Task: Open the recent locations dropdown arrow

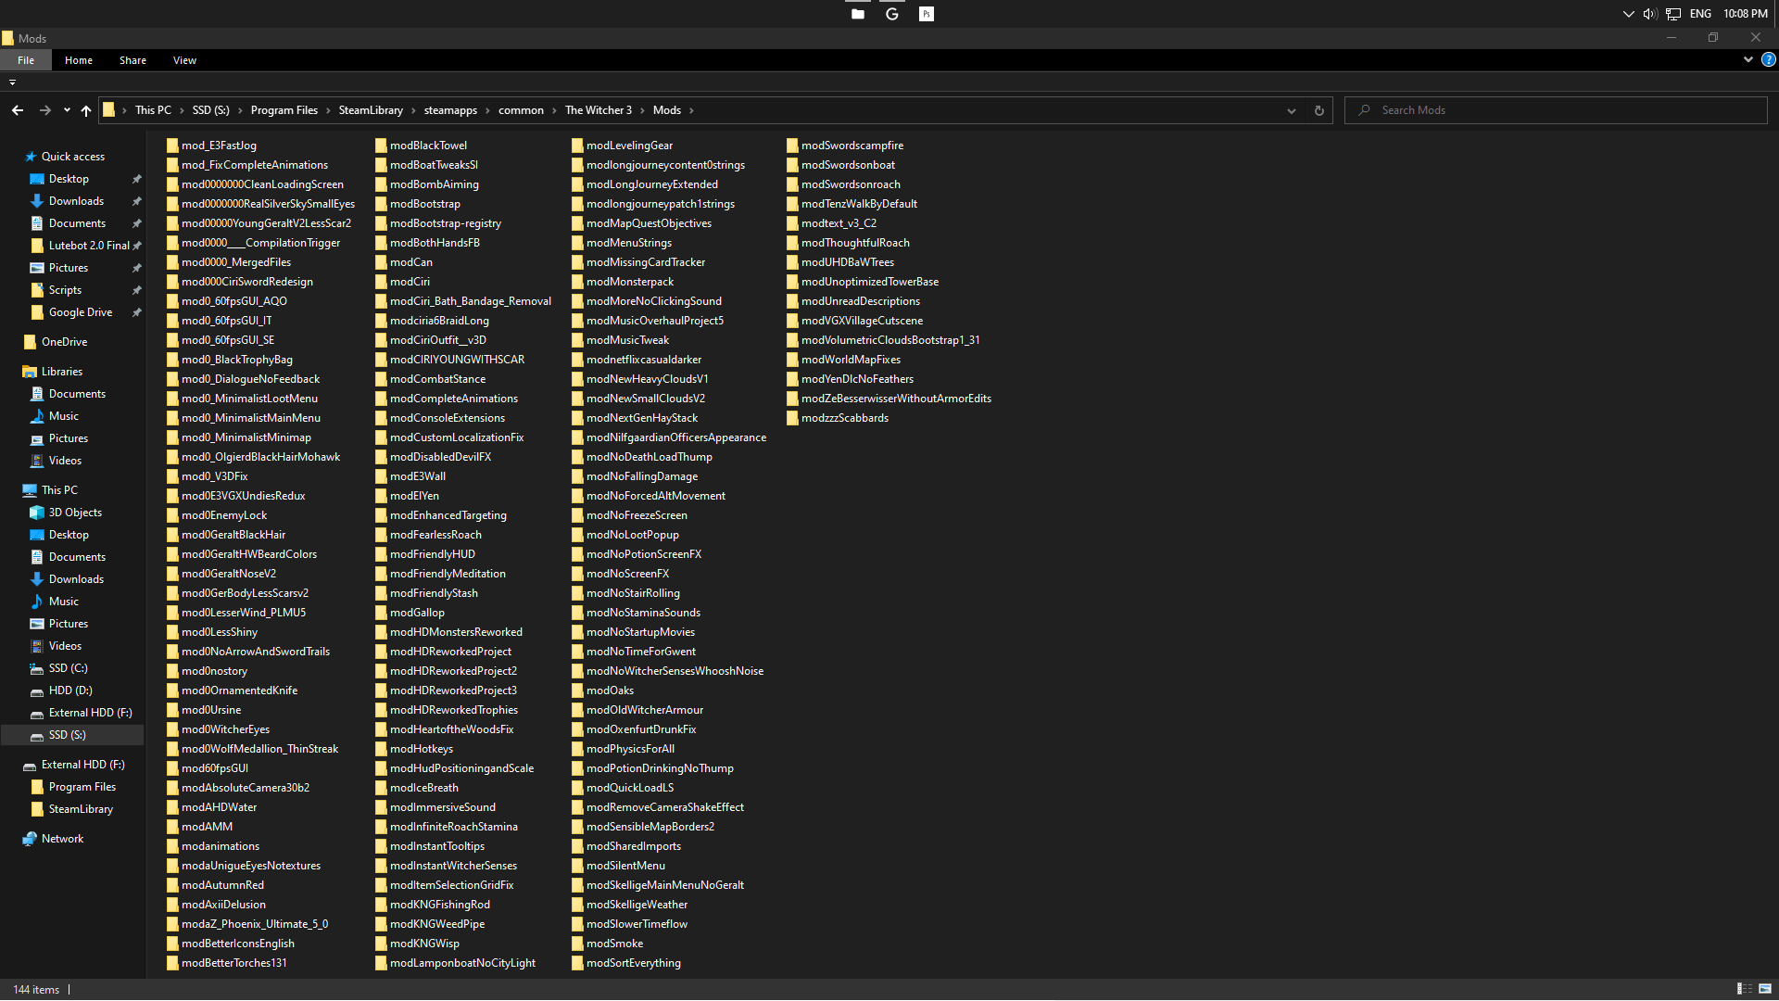Action: 67,110
